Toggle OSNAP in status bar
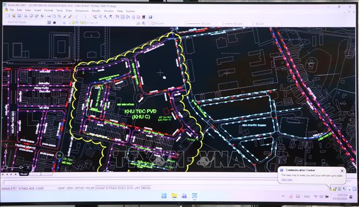 (100, 188)
